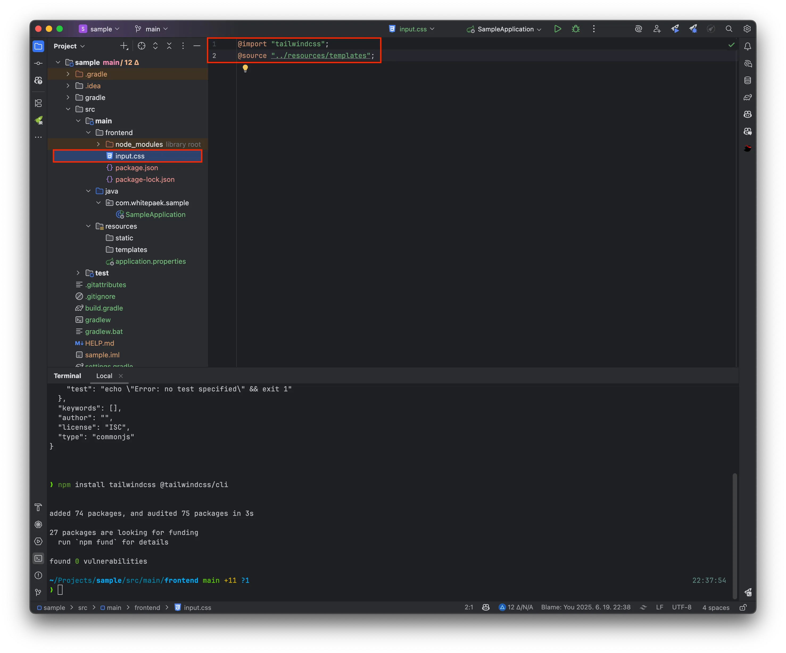Collapse all project tree nodes icon
This screenshot has width=786, height=653.
click(169, 46)
